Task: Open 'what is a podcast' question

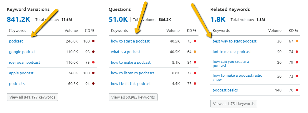Action: 126,52
